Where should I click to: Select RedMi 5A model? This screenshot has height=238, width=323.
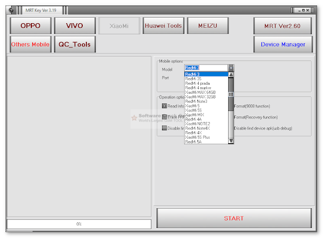[206, 142]
